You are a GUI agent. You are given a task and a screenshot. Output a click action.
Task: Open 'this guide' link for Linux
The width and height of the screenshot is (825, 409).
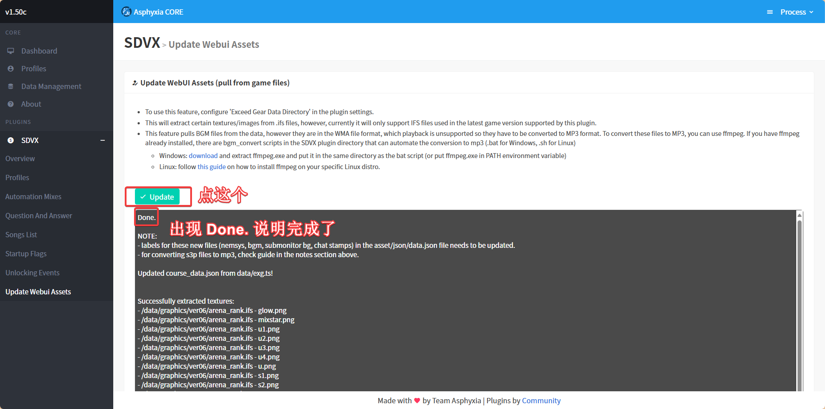coord(211,167)
